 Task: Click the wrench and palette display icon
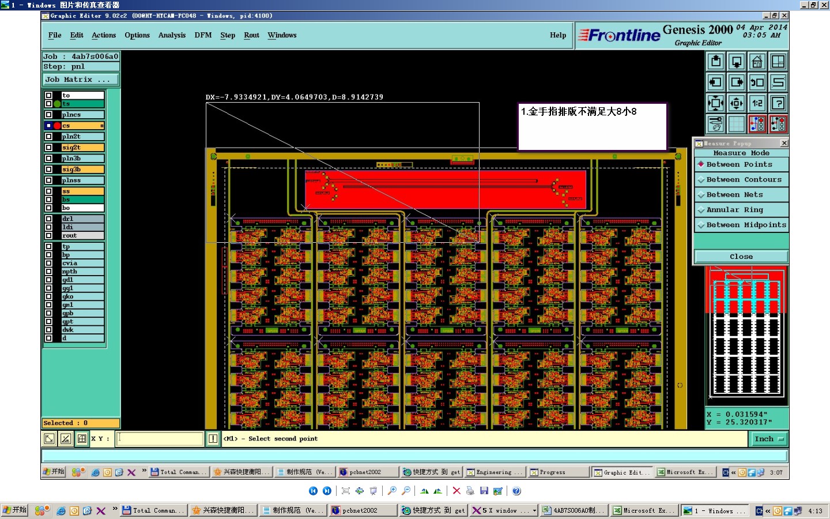(x=715, y=124)
